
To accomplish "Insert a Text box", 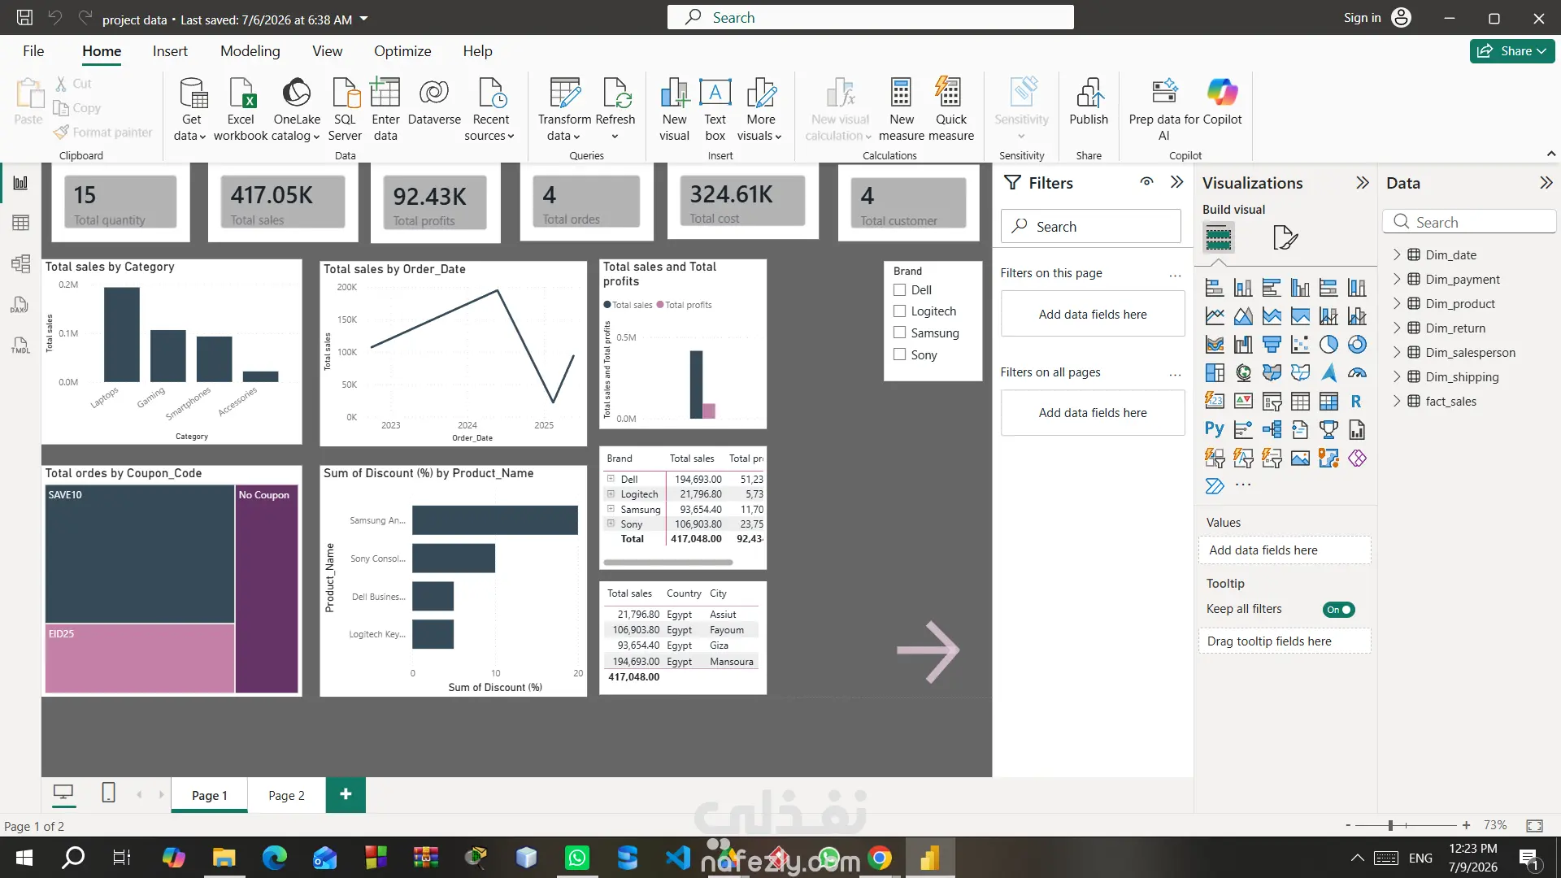I will tap(715, 111).
